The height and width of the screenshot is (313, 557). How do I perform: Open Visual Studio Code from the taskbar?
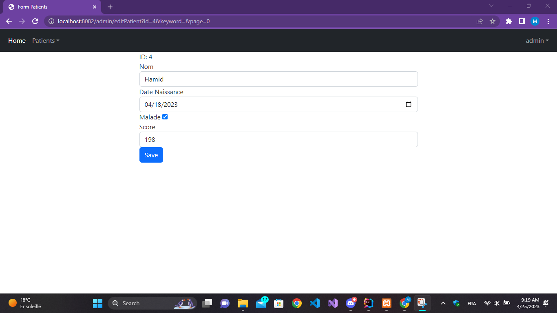point(314,303)
